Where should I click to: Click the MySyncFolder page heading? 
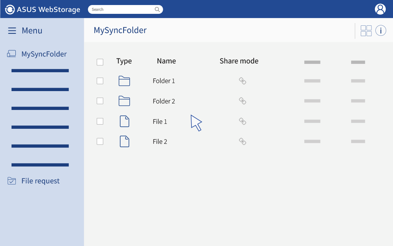click(120, 30)
